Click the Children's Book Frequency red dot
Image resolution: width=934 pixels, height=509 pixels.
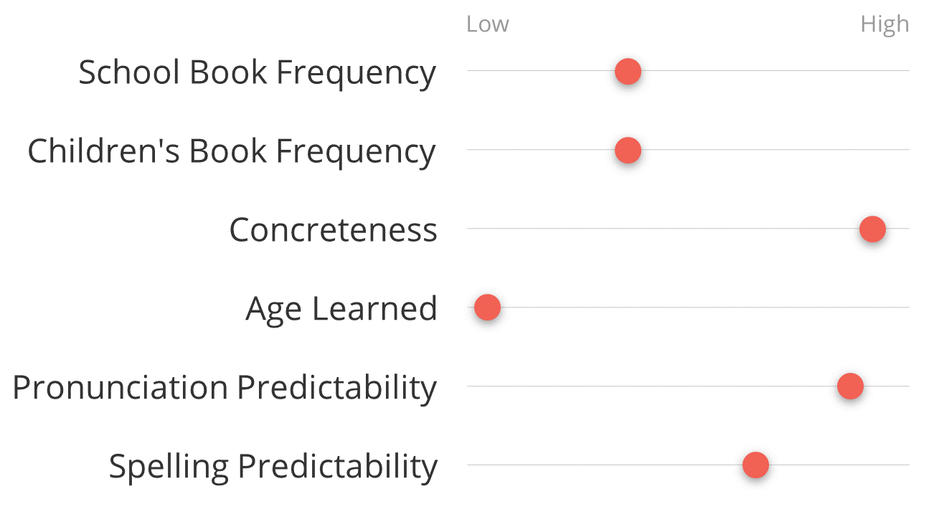[628, 151]
